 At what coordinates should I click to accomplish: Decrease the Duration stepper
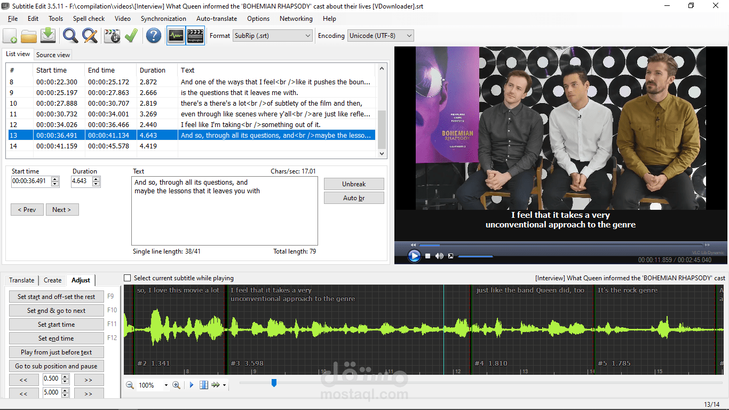(96, 184)
